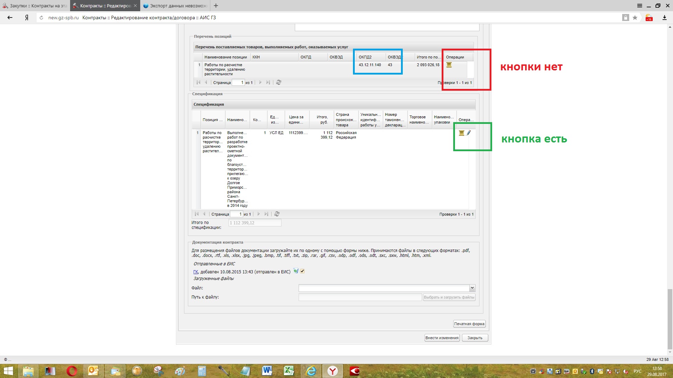Image resolution: width=673 pixels, height=378 pixels.
Task: Go to next page in Спецификация pager
Action: tap(259, 214)
